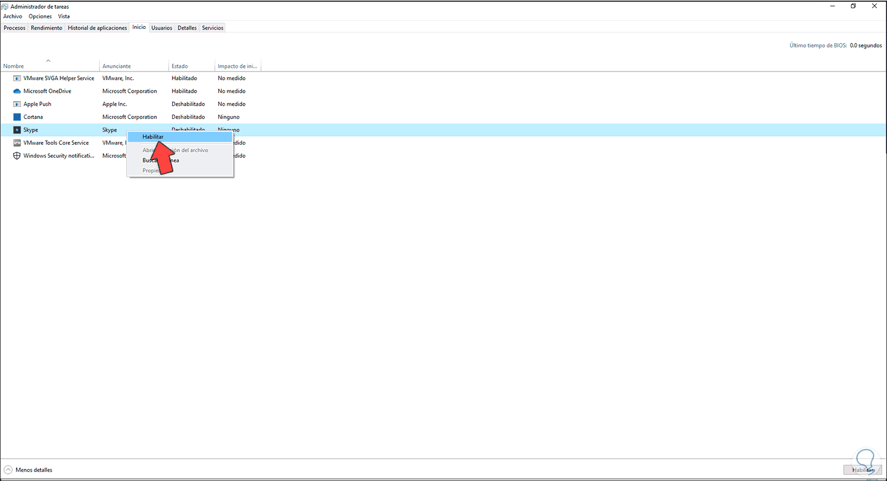Viewport: 887px width, 481px height.
Task: Click Deshabilitado status of Apple Push
Action: [x=188, y=104]
